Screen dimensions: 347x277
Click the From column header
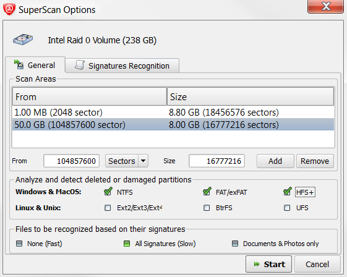[x=90, y=96]
